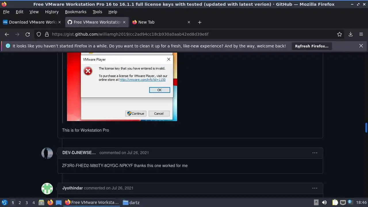Screen dimensions: 368x207
Task: Select the Free VMware Worksta... taskbar window button
Action: click(x=92, y=202)
